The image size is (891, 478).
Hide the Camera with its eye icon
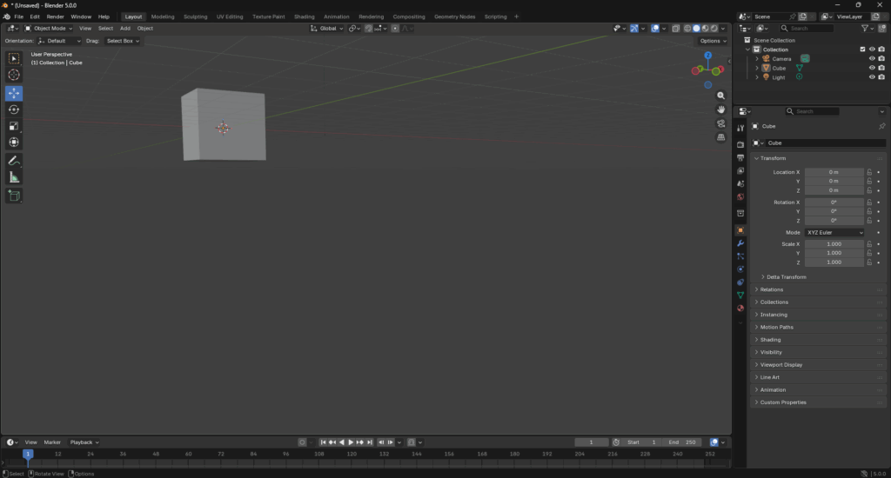click(x=871, y=59)
